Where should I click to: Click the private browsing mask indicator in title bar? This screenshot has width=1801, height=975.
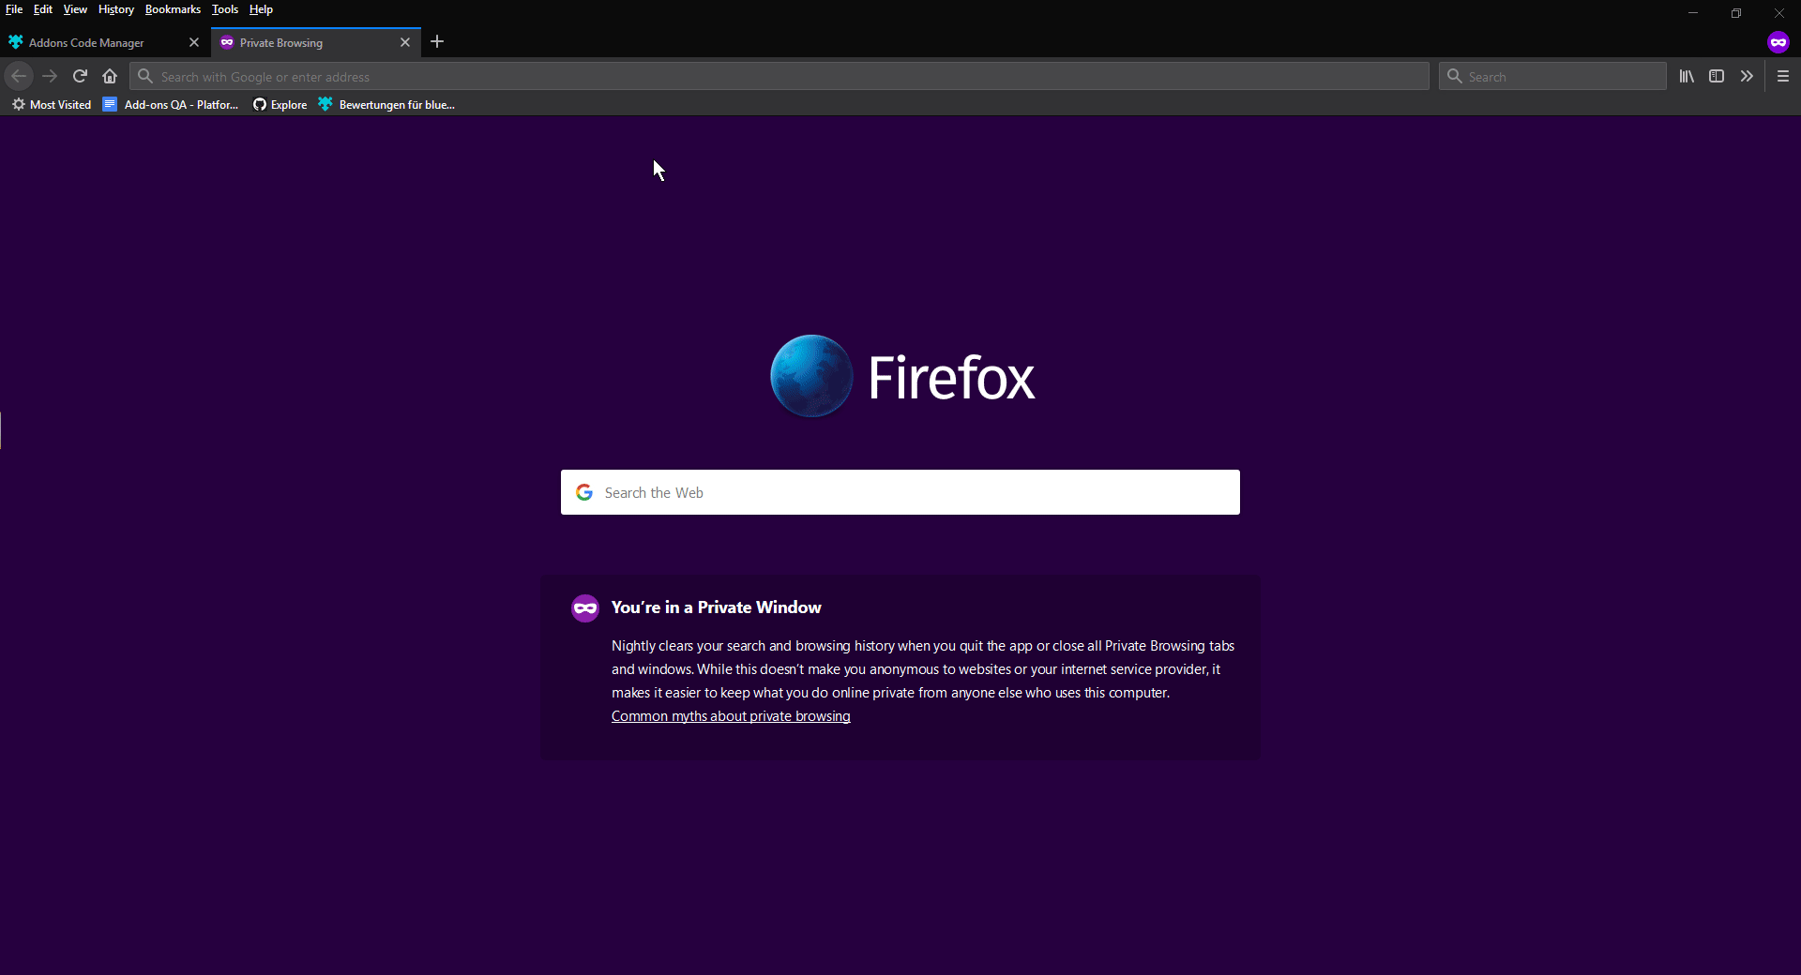click(1778, 42)
